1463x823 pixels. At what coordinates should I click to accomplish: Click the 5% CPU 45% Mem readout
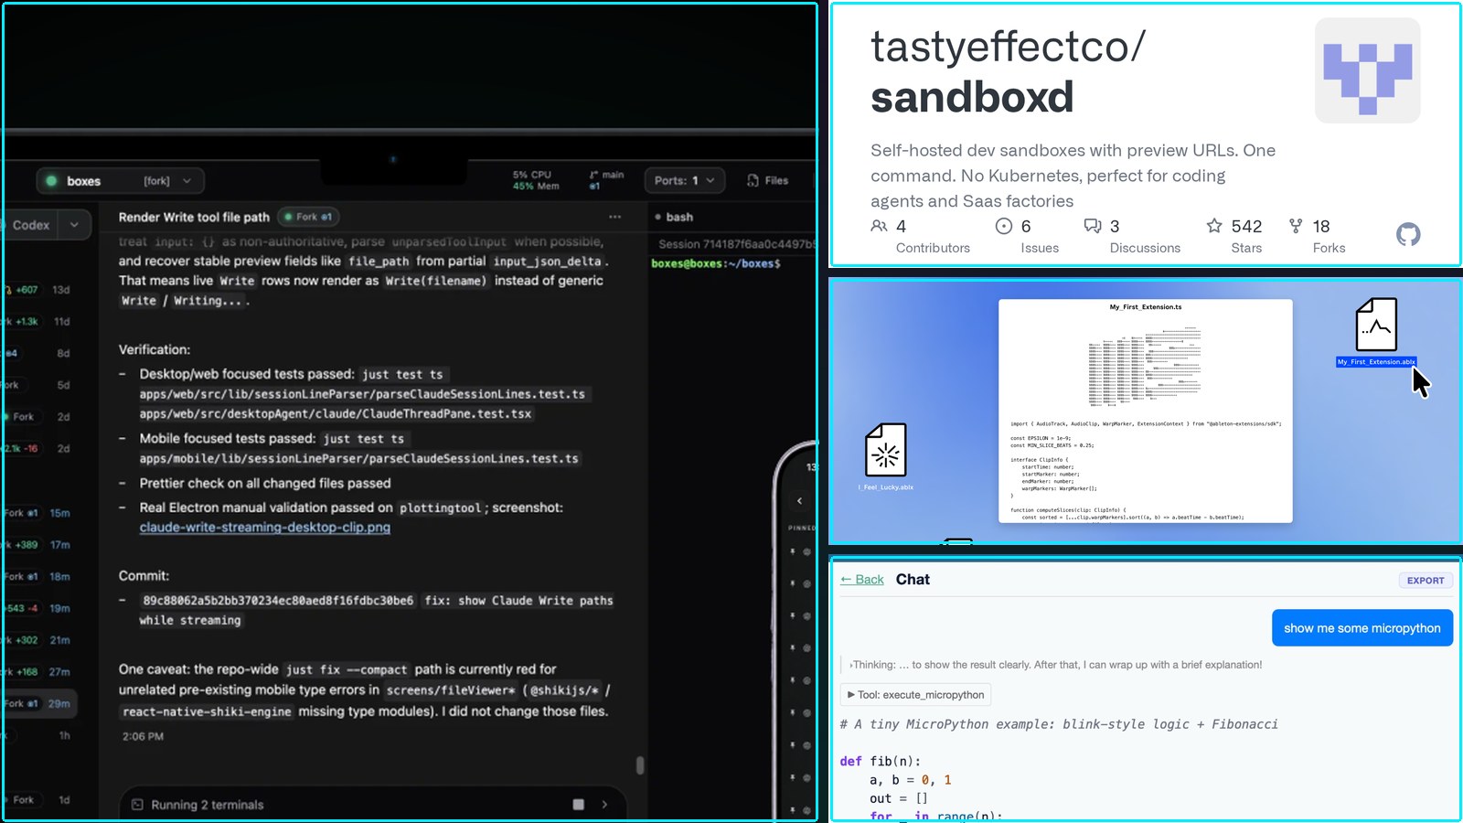536,180
